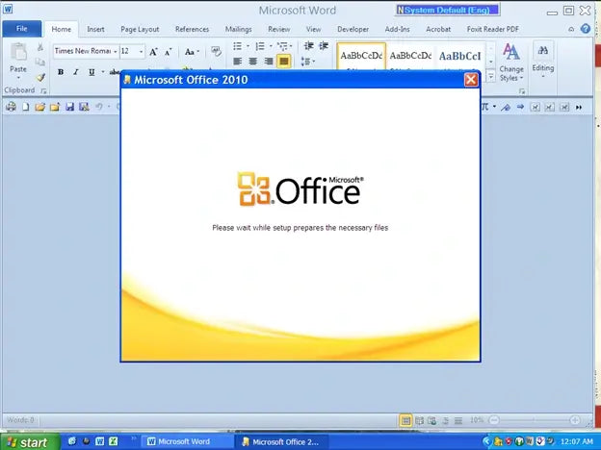The width and height of the screenshot is (601, 450).
Task: Open Outline view icon in status bar
Action: click(x=445, y=421)
